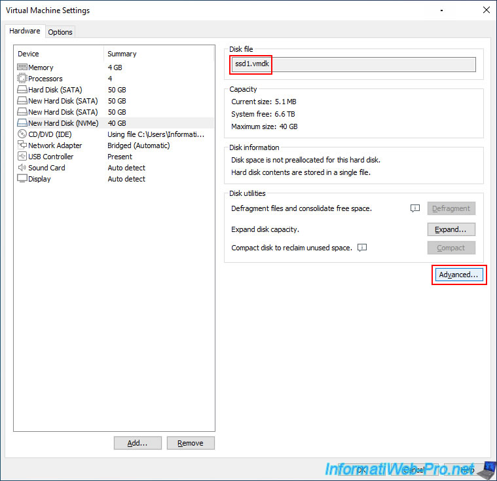Click Add... to add new hardware

(138, 443)
